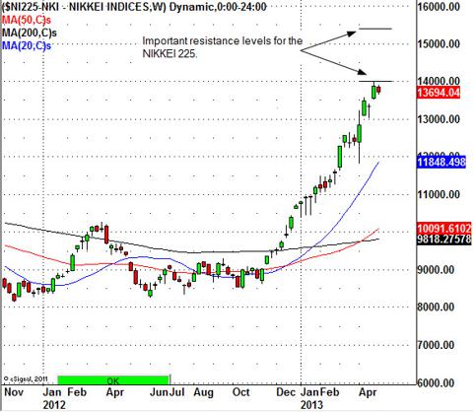Click the lower resistance line at 14000
The width and height of the screenshot is (473, 412).
click(x=375, y=81)
